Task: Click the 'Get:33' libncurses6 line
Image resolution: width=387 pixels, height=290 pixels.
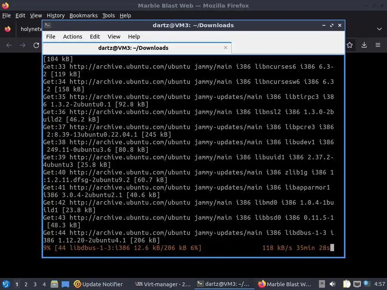Action: pos(188,70)
